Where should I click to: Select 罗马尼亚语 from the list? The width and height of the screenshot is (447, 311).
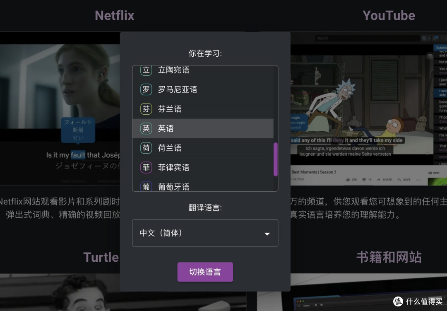pos(203,89)
